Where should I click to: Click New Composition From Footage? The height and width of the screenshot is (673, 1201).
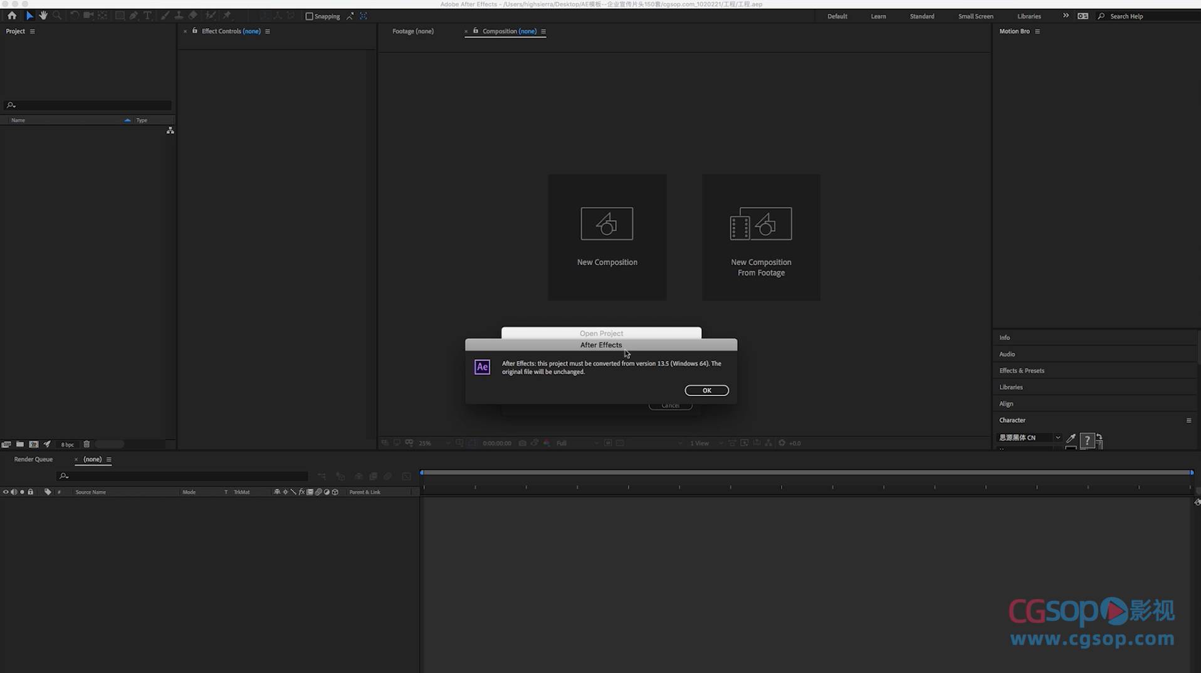click(x=760, y=237)
